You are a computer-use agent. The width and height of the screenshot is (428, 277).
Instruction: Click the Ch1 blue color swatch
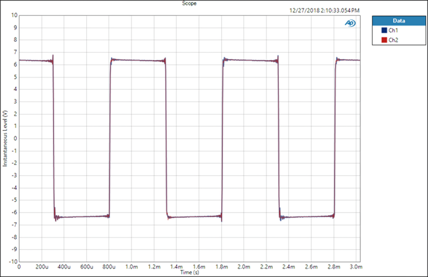pos(384,30)
